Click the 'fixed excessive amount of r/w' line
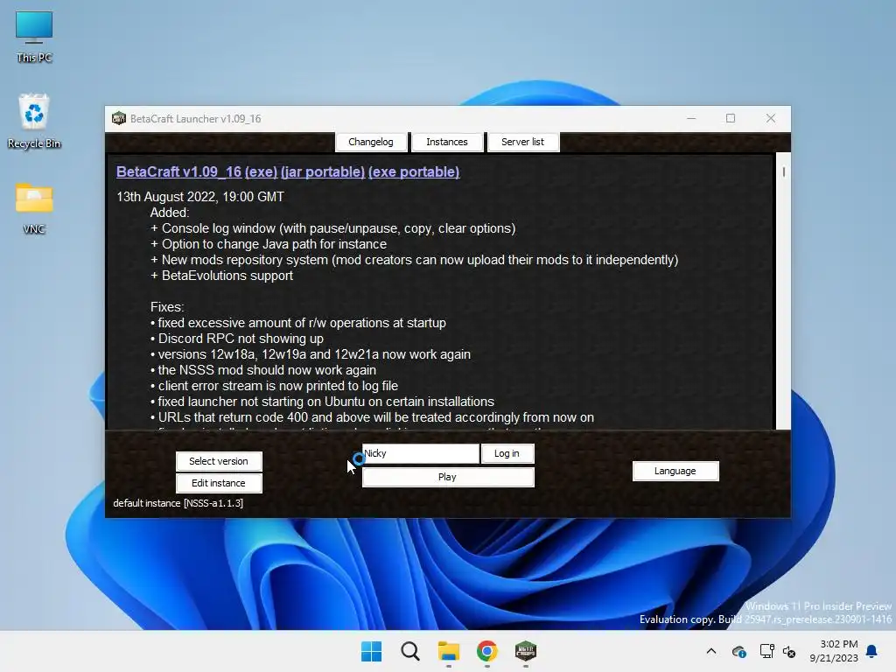896x672 pixels. tap(297, 323)
